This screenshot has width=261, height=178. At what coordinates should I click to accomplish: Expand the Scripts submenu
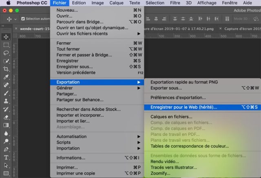click(x=97, y=143)
